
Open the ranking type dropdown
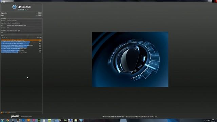tap(4, 38)
